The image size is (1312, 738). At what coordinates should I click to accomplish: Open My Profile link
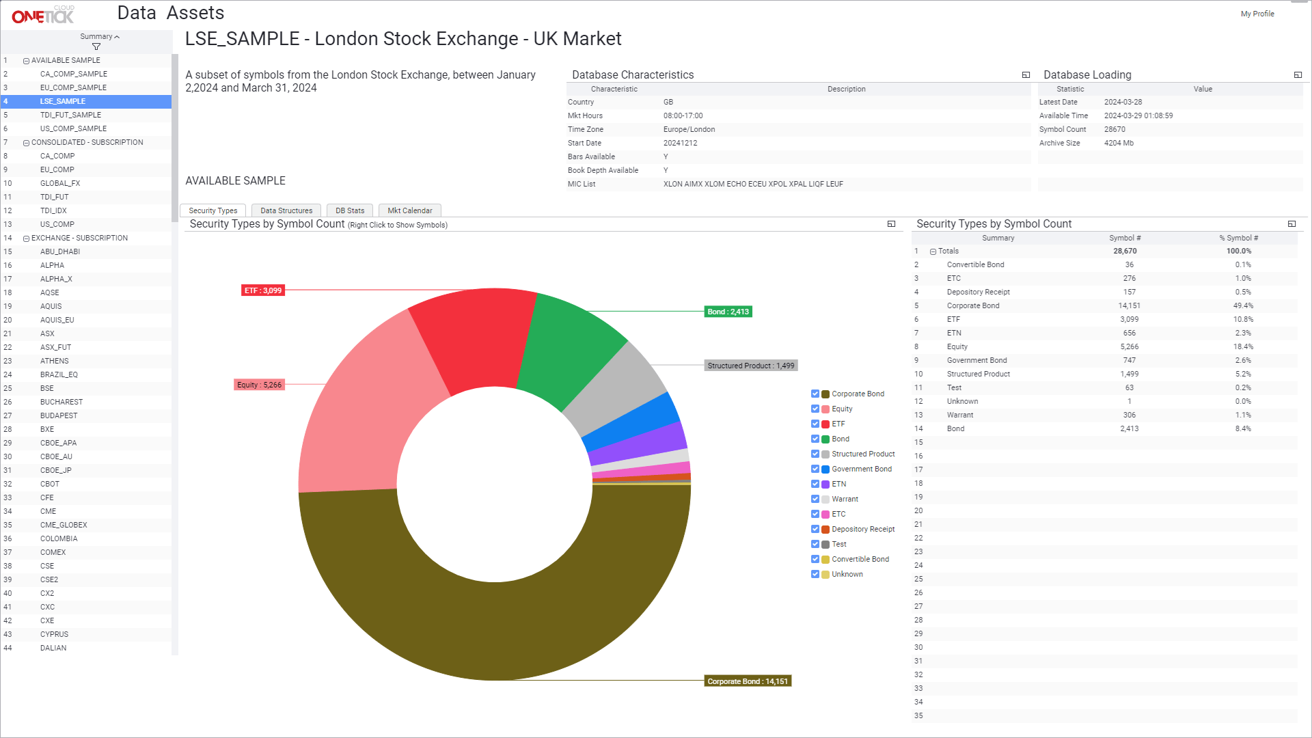point(1257,14)
